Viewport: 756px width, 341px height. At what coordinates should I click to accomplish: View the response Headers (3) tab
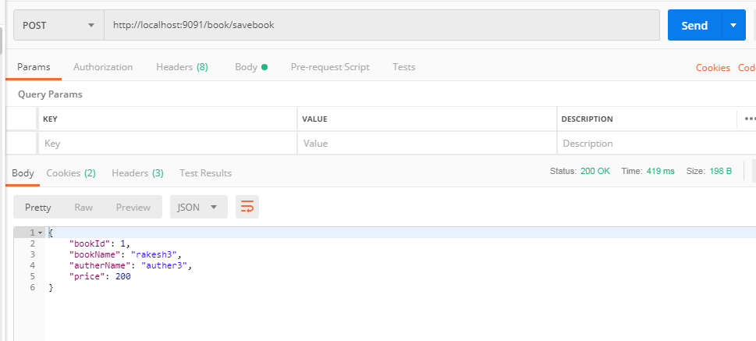[137, 172]
